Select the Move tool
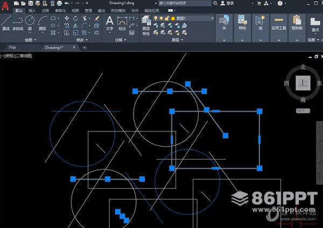 (x=67, y=18)
